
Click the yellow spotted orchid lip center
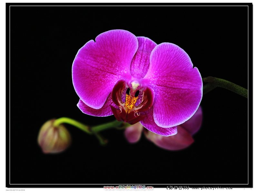click(x=131, y=102)
